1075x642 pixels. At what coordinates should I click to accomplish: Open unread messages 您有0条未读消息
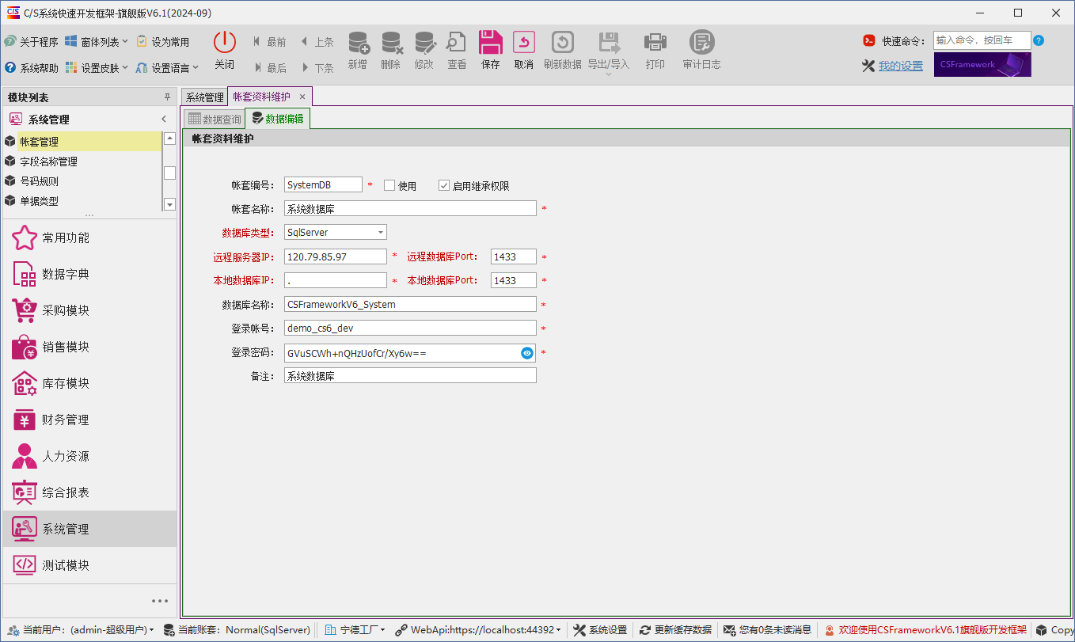click(x=768, y=630)
